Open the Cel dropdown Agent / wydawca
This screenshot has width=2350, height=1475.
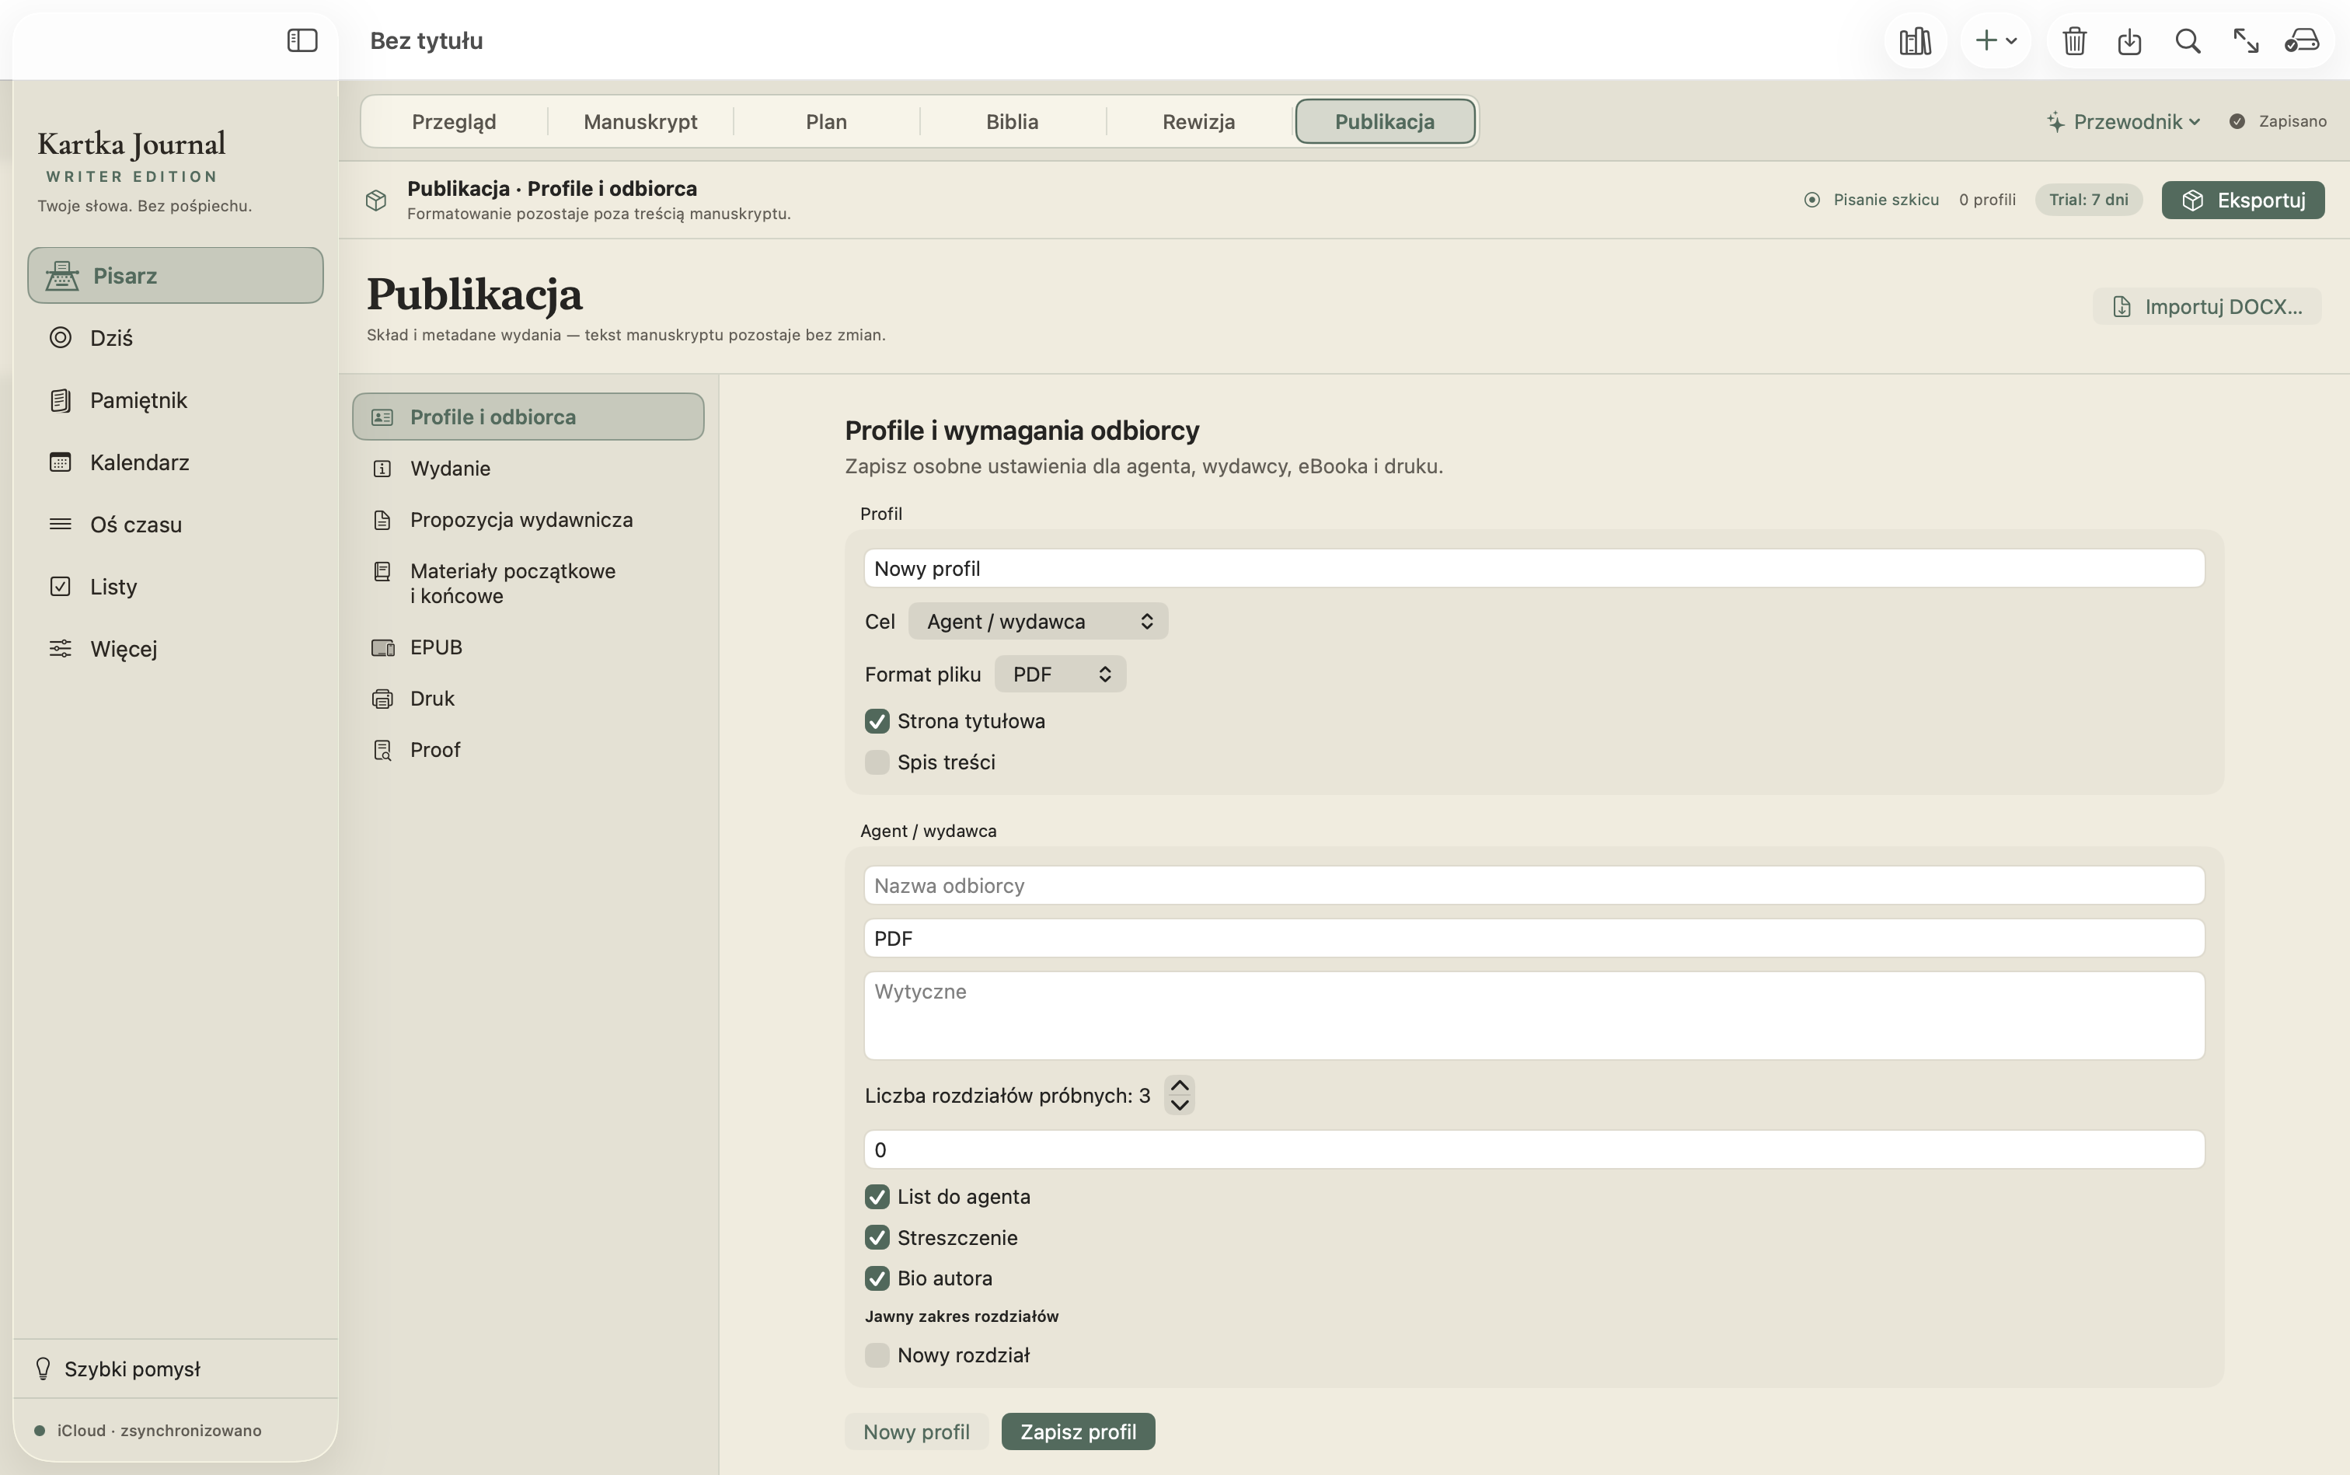coord(1038,622)
